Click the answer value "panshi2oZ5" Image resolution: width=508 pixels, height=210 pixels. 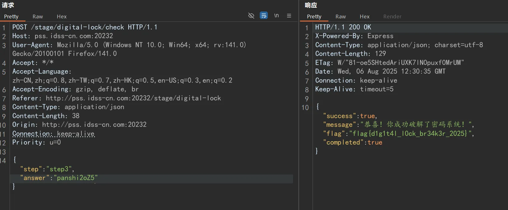click(76, 178)
